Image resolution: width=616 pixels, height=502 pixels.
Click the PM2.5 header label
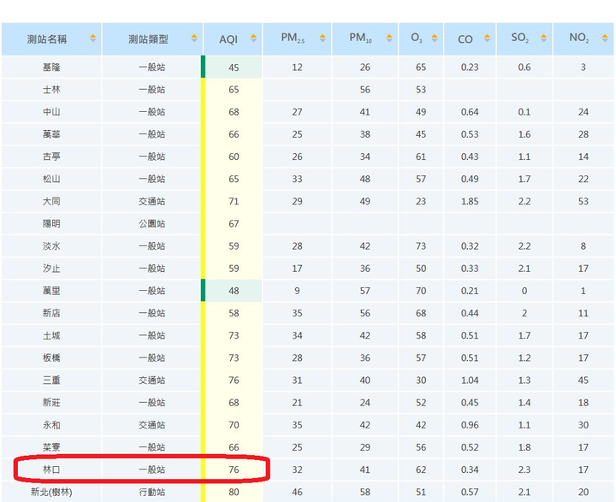[x=293, y=38]
